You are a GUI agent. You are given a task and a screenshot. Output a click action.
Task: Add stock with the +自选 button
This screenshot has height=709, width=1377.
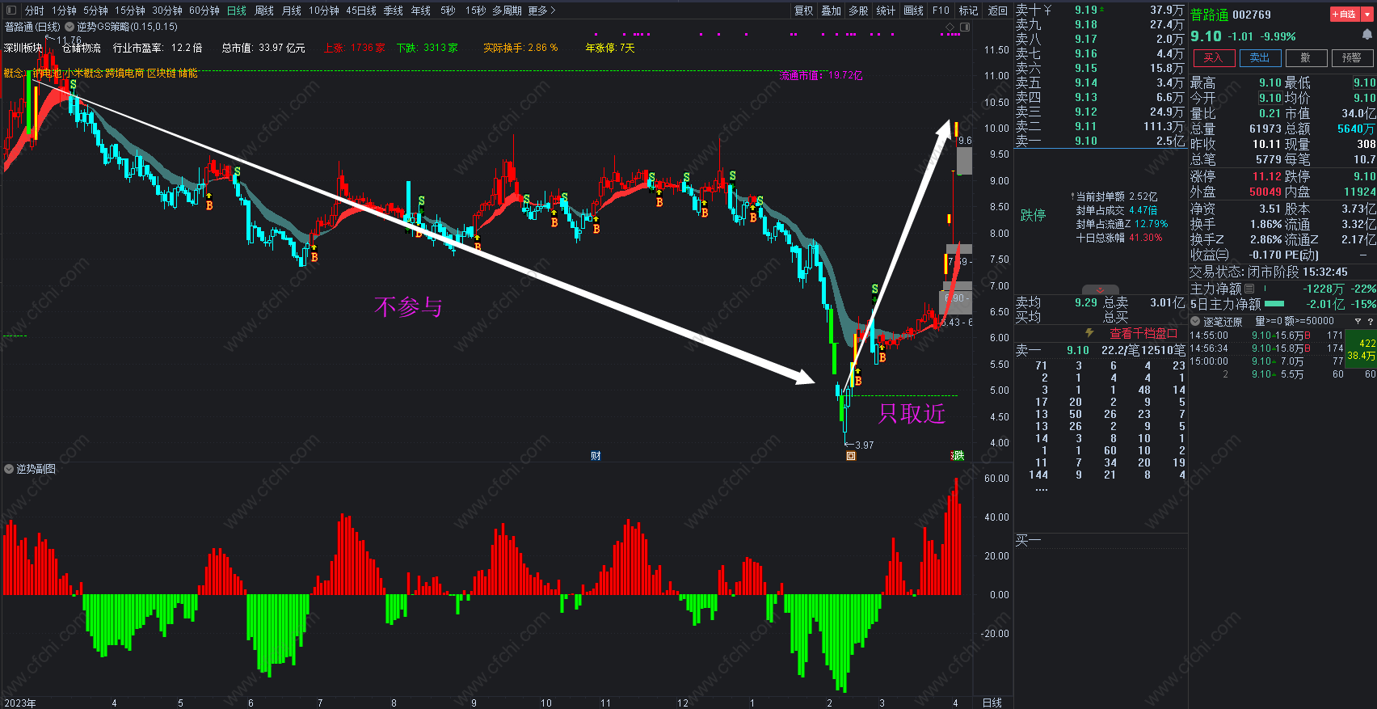point(1344,14)
